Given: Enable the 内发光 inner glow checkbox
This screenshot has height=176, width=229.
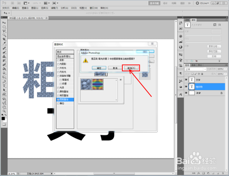Looking at the screenshot, I should [x=58, y=72].
